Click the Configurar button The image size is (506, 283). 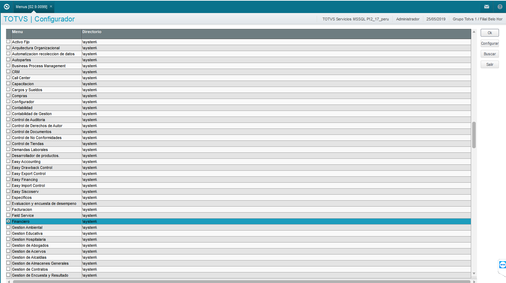coord(490,43)
